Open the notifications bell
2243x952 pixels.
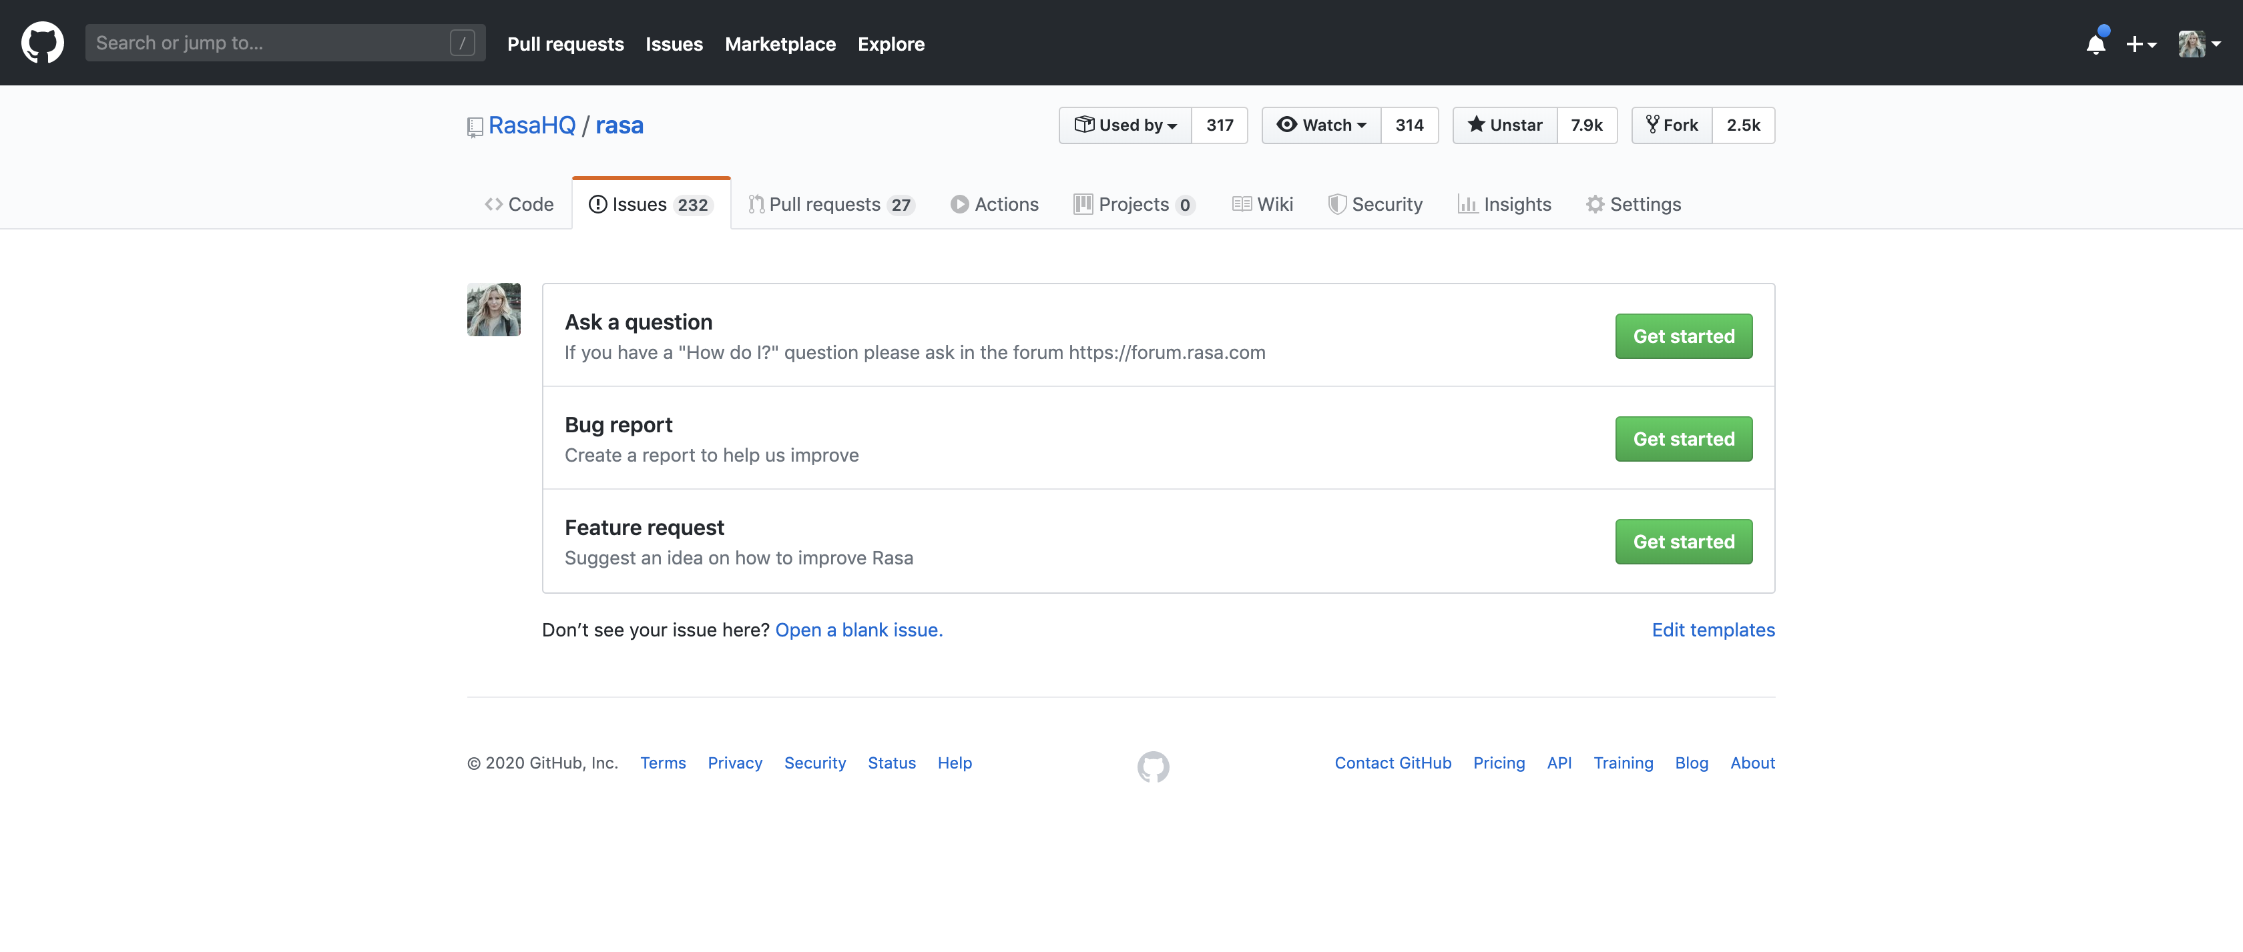click(x=2096, y=43)
